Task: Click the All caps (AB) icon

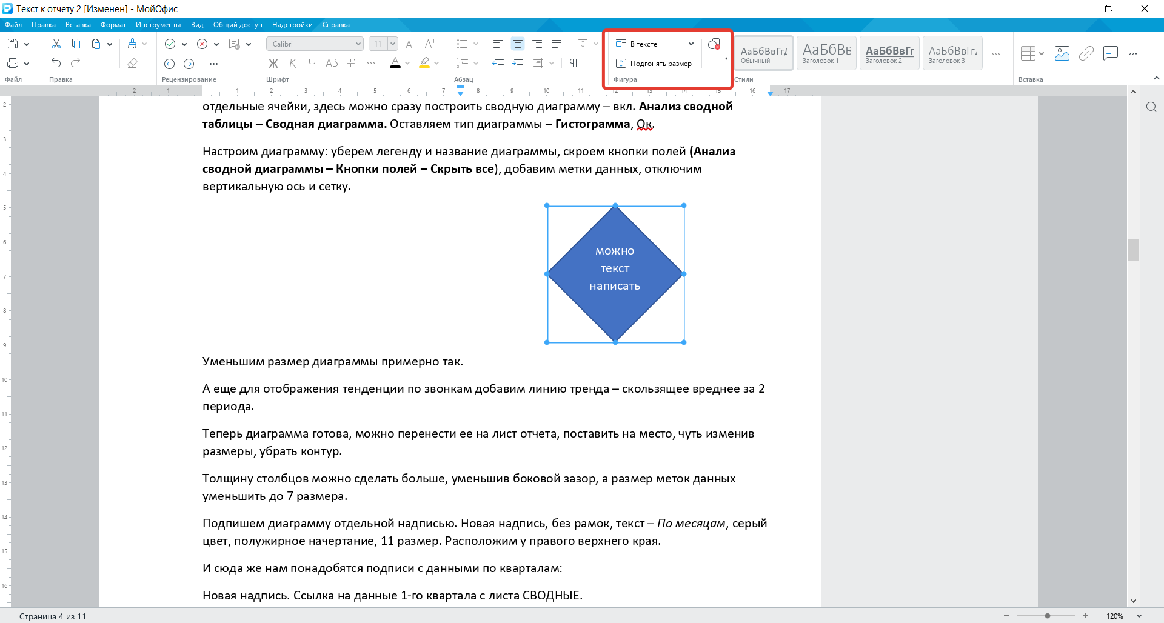Action: point(332,63)
